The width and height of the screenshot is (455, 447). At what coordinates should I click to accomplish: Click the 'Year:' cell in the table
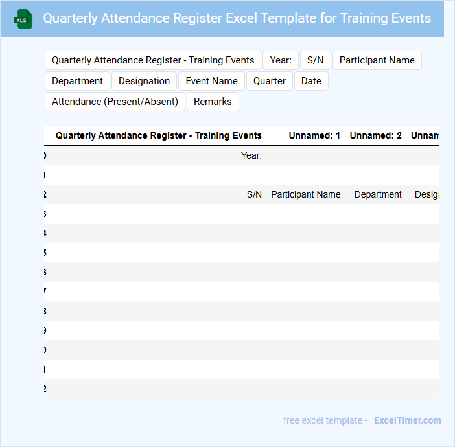[x=251, y=155]
